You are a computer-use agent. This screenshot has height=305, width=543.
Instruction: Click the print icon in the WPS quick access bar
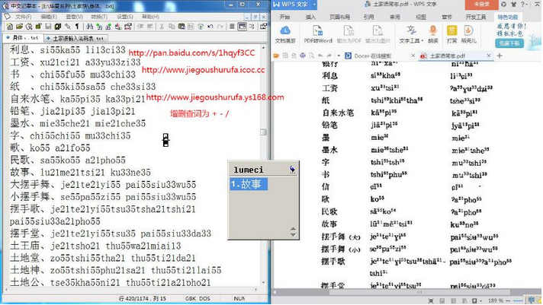(x=303, y=56)
